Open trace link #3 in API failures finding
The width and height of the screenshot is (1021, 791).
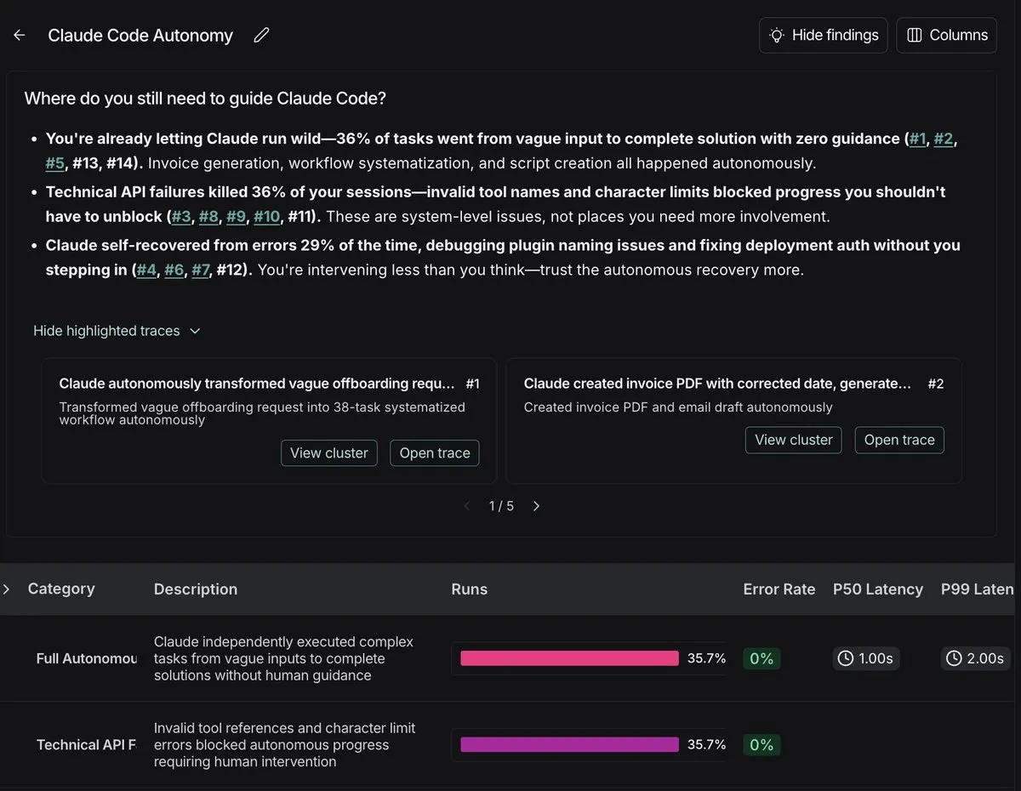point(181,216)
